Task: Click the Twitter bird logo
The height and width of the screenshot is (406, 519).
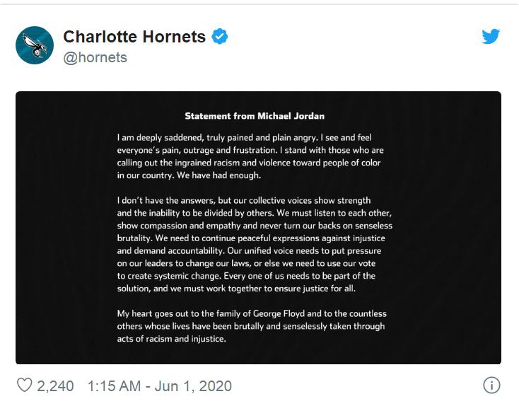Action: tap(491, 37)
